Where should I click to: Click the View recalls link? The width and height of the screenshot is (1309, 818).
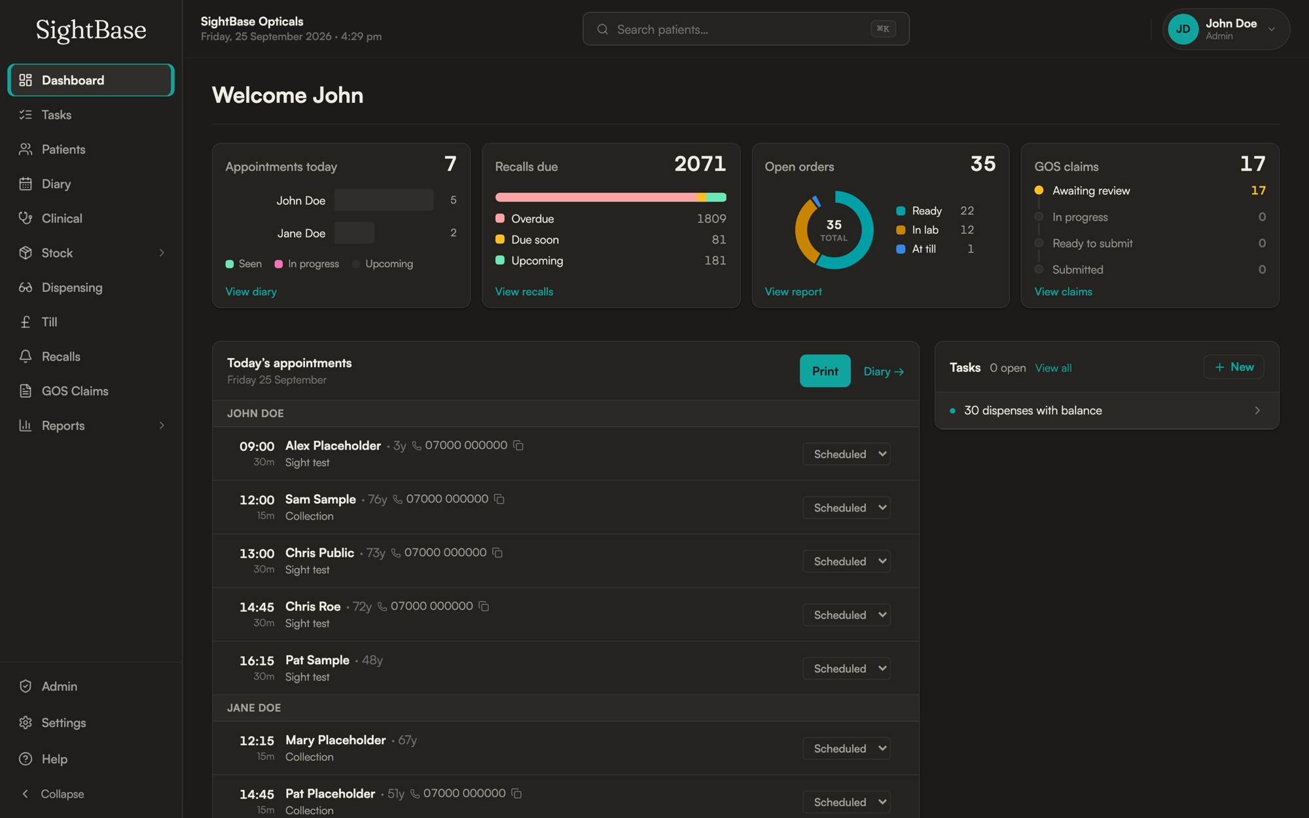point(524,291)
